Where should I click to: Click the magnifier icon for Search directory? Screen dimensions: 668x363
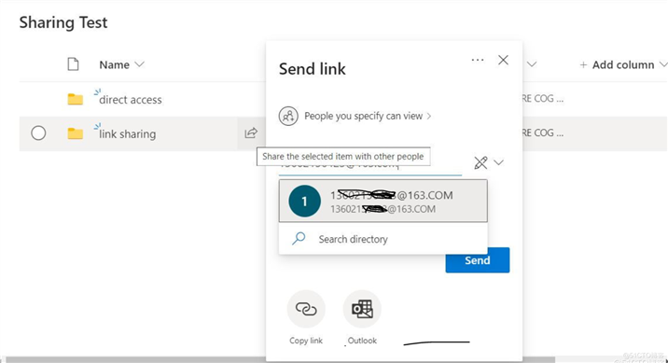[299, 239]
